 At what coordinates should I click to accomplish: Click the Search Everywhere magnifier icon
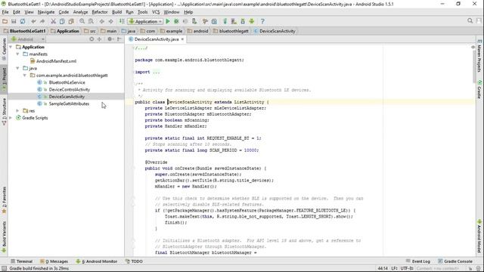470,20
